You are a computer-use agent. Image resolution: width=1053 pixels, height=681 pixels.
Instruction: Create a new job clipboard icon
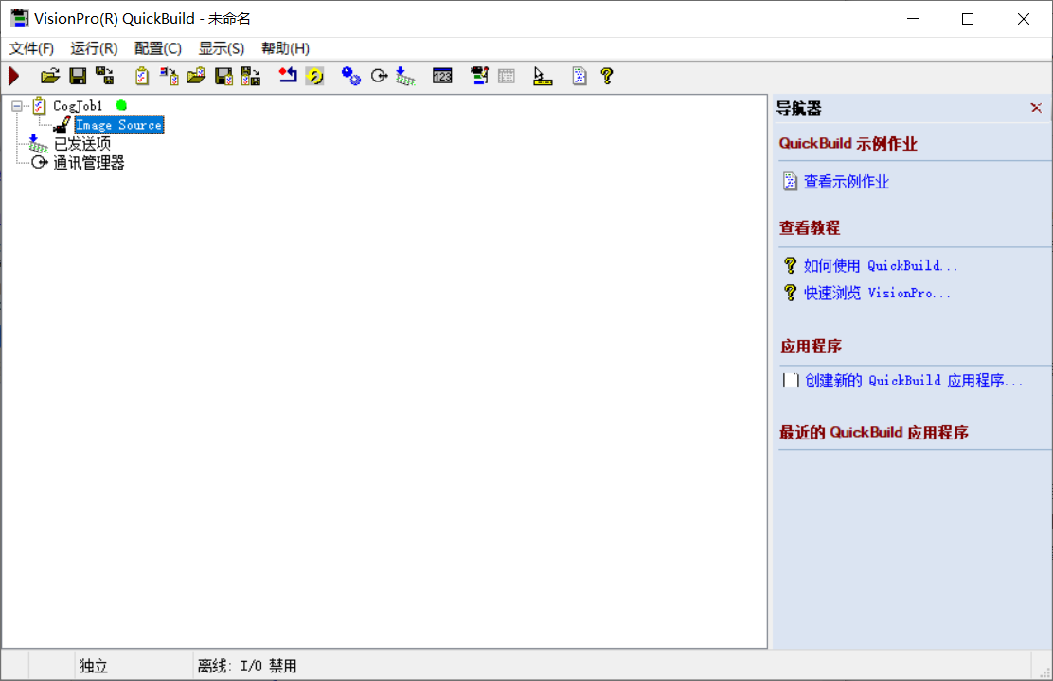(x=142, y=76)
